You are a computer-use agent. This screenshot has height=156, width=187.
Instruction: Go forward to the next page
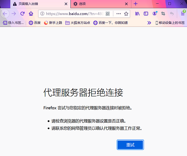click(14, 13)
